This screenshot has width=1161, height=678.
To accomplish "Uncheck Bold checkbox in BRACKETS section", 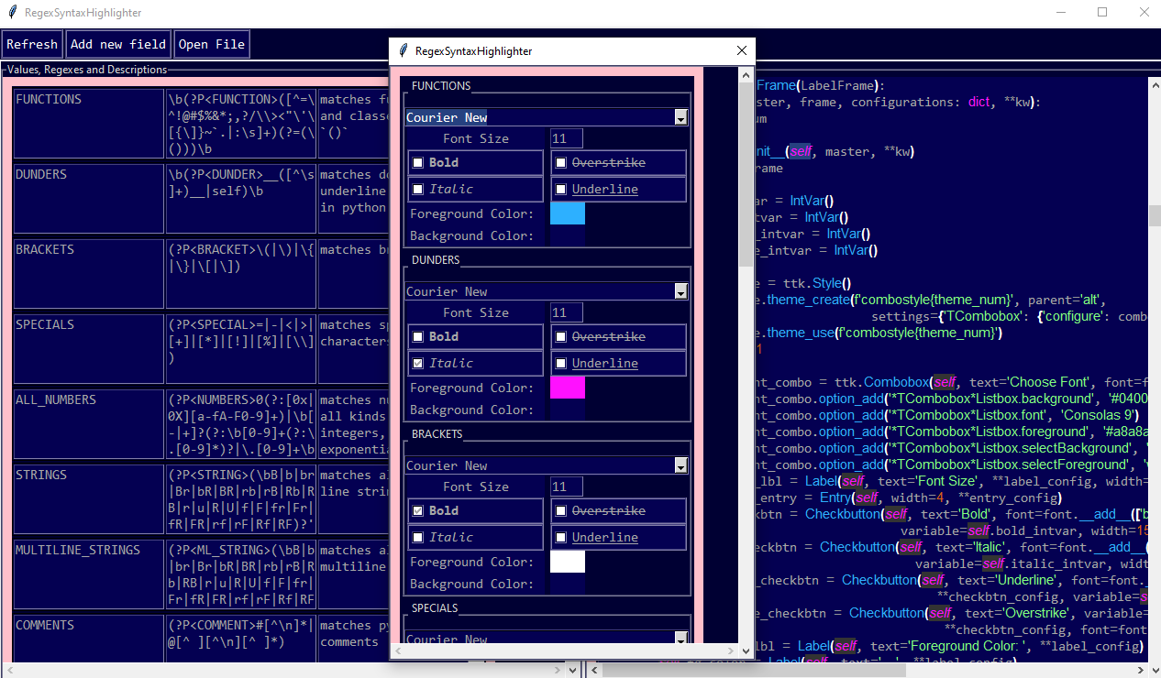I will pyautogui.click(x=418, y=511).
